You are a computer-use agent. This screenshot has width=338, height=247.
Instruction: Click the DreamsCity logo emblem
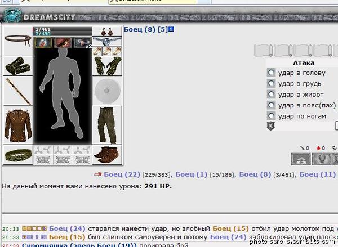coord(13,15)
